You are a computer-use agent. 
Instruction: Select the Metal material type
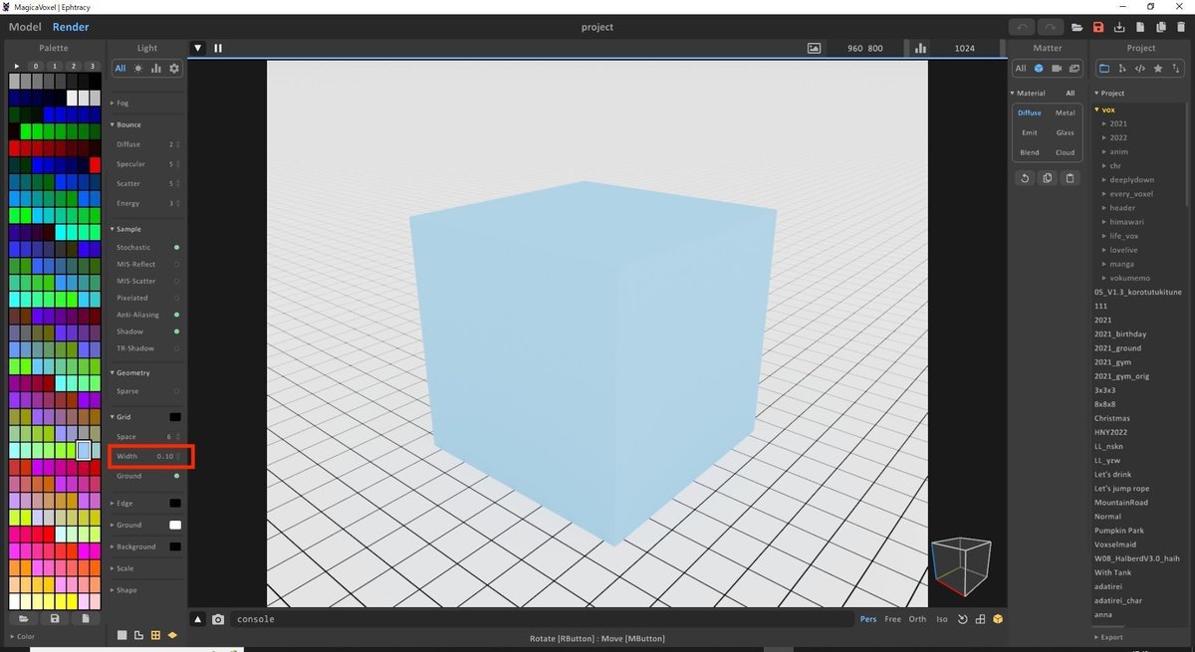coord(1066,112)
